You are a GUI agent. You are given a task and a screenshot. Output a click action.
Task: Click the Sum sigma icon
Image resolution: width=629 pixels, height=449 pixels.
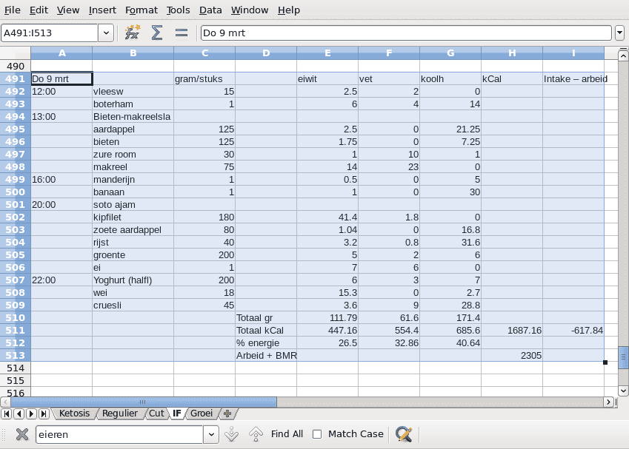pos(157,33)
